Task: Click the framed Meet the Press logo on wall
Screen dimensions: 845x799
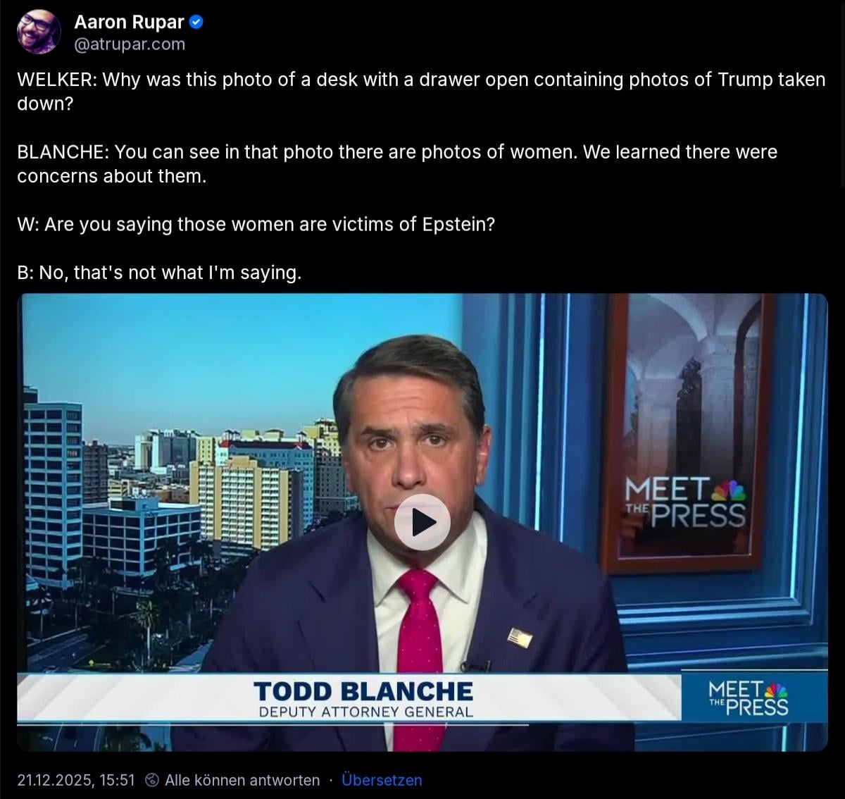Action: (x=684, y=502)
